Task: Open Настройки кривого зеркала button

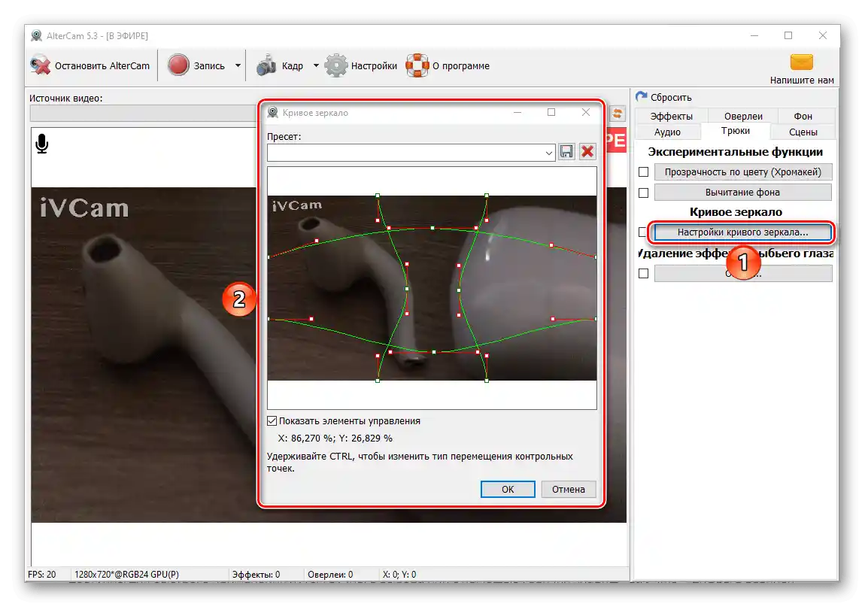Action: pyautogui.click(x=742, y=232)
